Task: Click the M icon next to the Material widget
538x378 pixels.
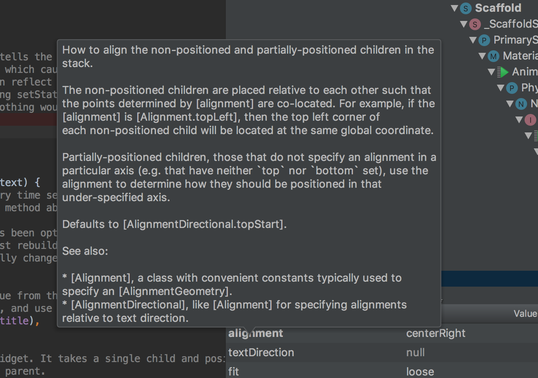Action: click(494, 56)
